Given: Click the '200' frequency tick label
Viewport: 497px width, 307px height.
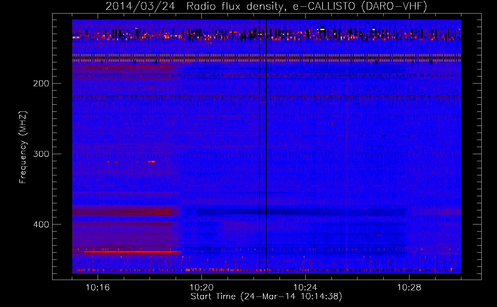Looking at the screenshot, I should click(x=41, y=83).
